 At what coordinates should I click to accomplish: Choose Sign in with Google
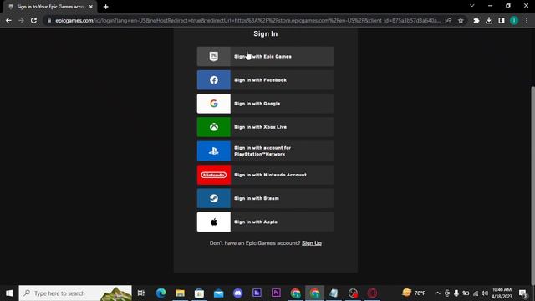click(x=266, y=104)
